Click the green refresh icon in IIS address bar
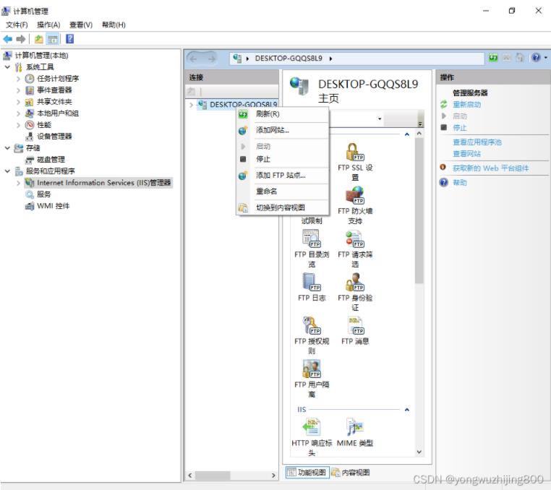Screen dimensions: 551x490 click(493, 58)
